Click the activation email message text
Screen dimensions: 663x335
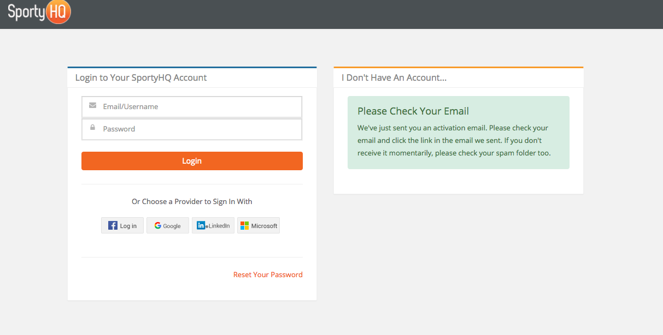pyautogui.click(x=454, y=140)
